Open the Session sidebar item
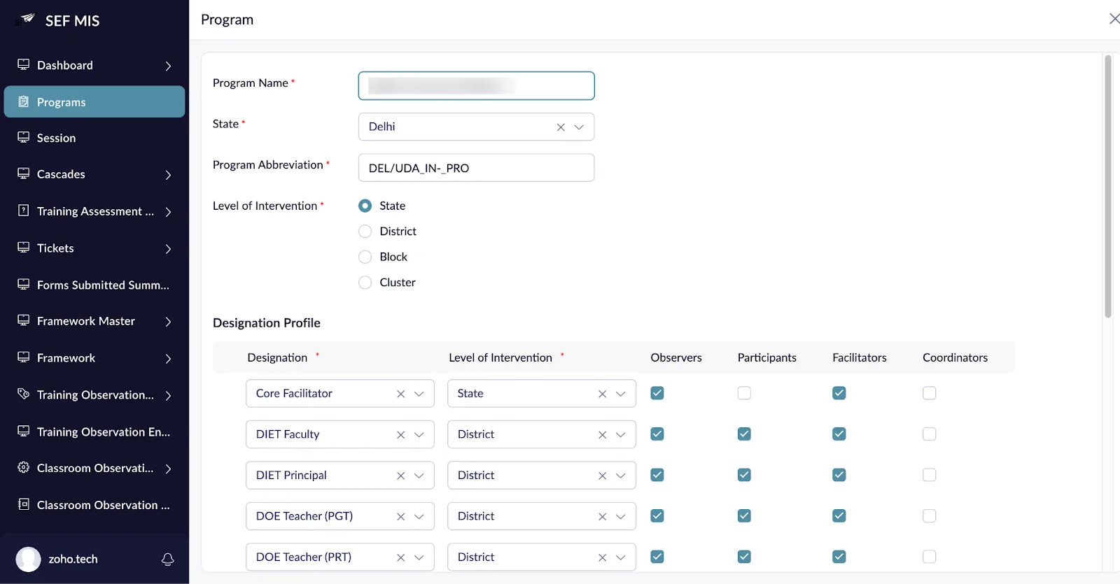 [94, 138]
